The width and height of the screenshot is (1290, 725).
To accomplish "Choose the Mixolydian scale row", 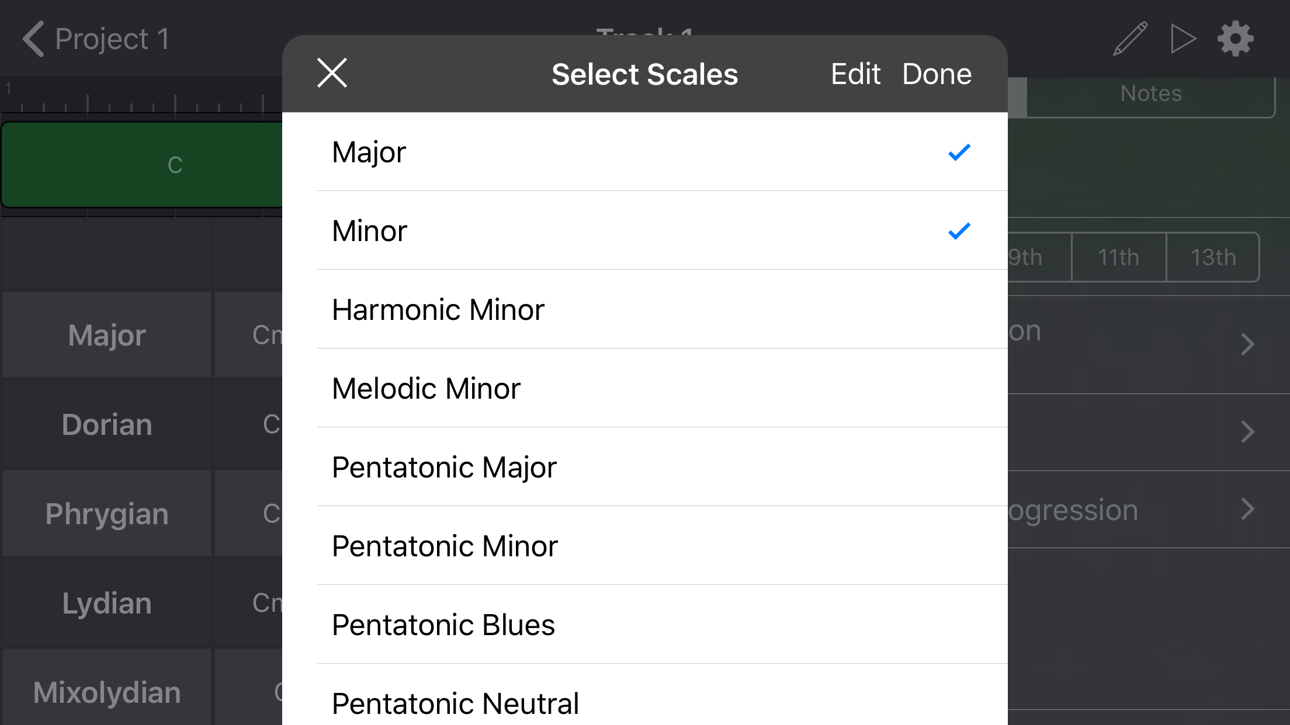I will tap(106, 692).
